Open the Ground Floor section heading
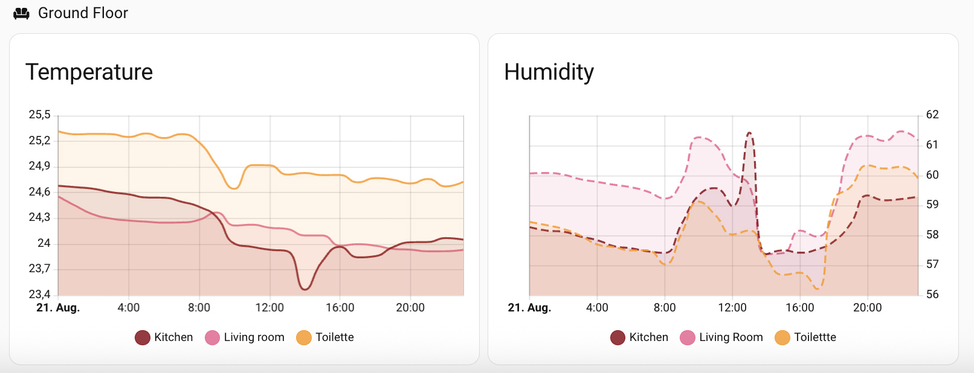 click(83, 13)
